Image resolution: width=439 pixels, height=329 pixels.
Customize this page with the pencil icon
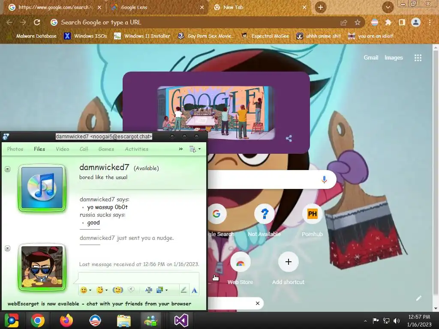418,298
